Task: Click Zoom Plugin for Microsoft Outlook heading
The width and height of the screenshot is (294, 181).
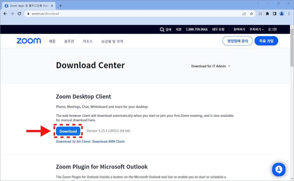Action: click(x=102, y=167)
